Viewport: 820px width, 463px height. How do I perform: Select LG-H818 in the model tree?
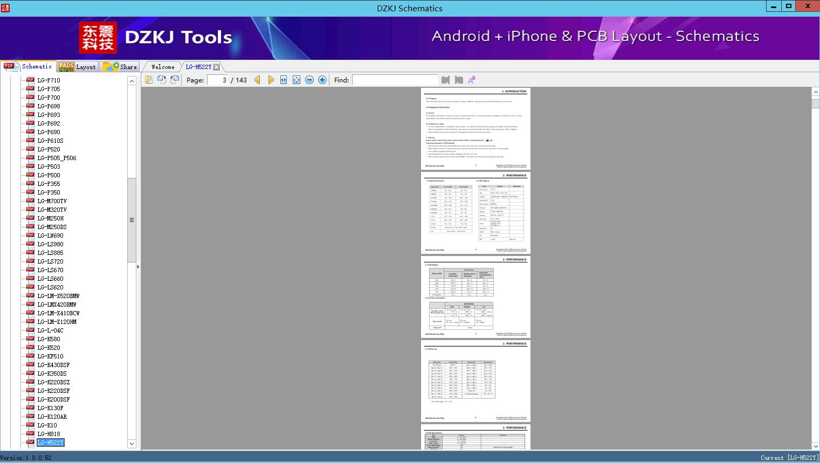point(49,434)
